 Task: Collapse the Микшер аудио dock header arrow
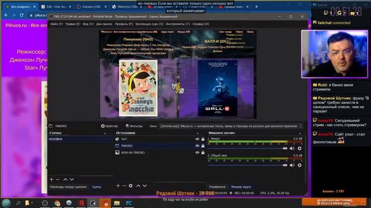click(300, 133)
